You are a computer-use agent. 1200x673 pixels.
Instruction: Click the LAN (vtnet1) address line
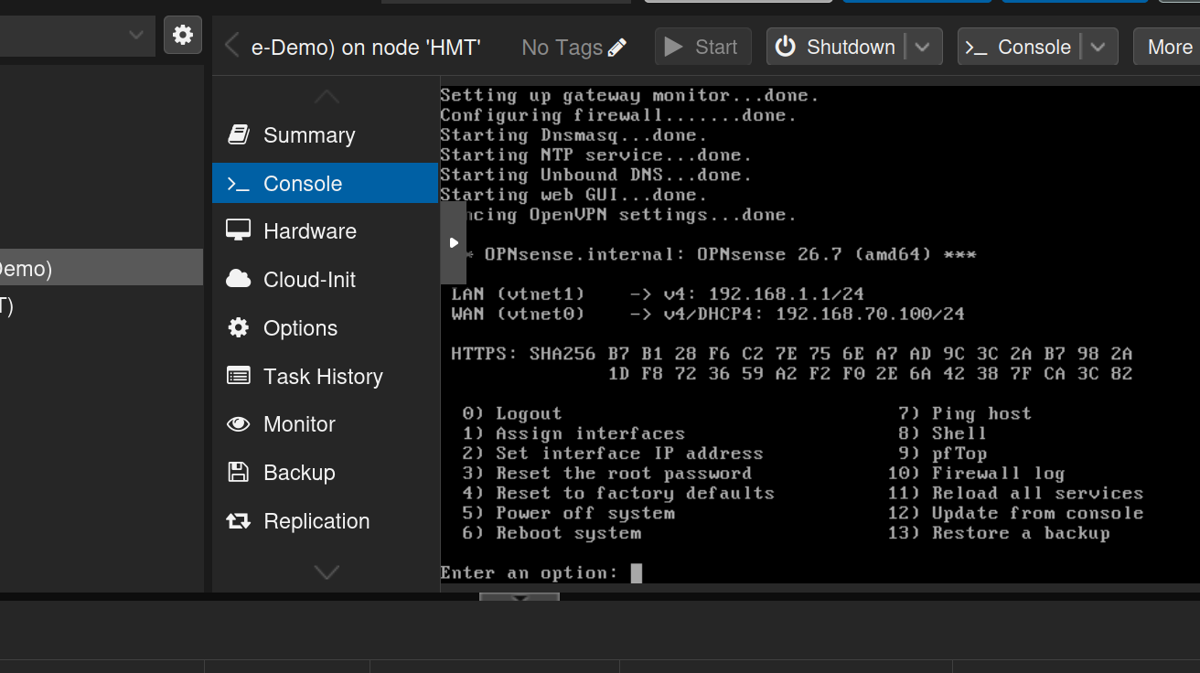(x=658, y=294)
